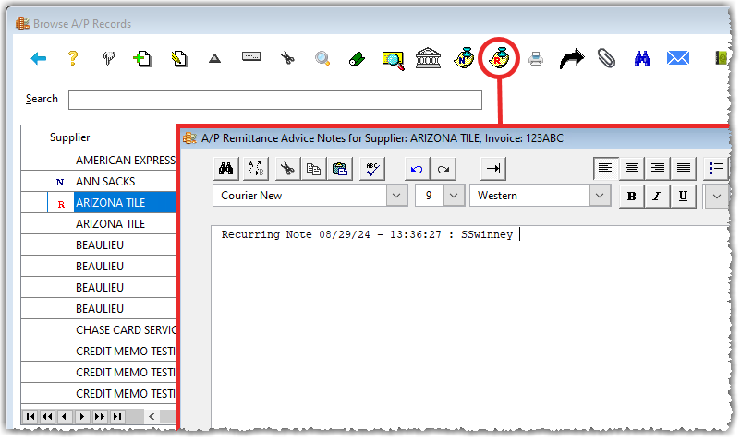Click the find binoculars icon in notes editor
The image size is (741, 441).
pyautogui.click(x=225, y=169)
